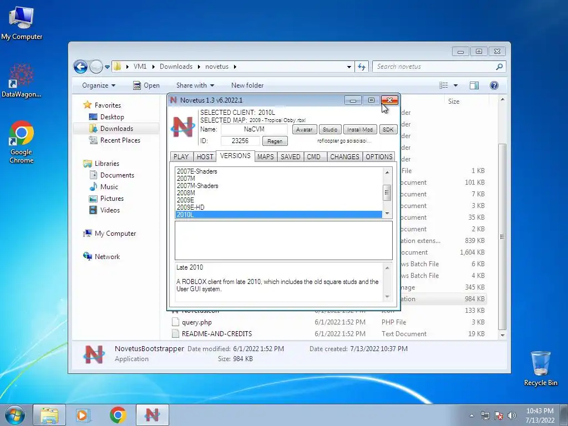568x426 pixels.
Task: Open Downloads in Favorites sidebar
Action: (x=116, y=129)
